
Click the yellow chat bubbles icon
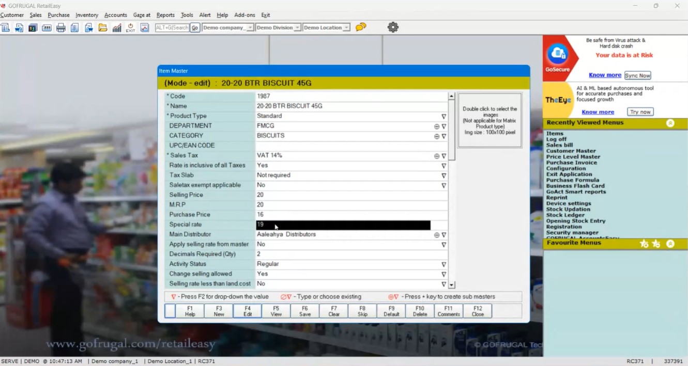coord(361,27)
